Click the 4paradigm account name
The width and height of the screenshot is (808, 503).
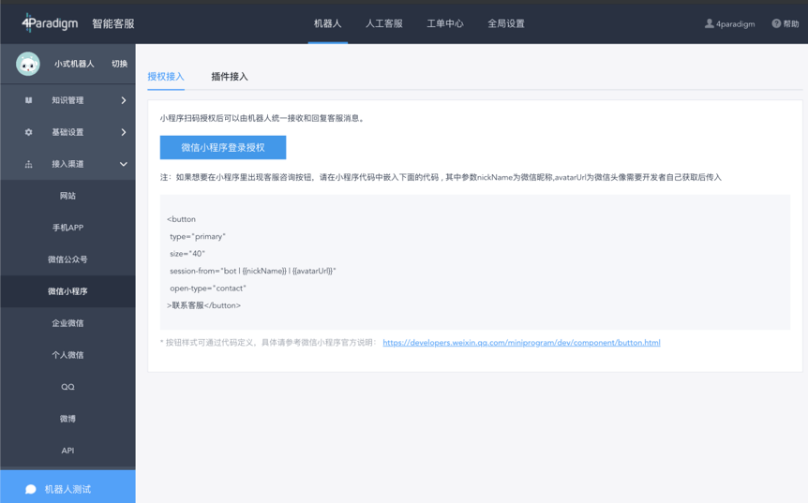pyautogui.click(x=735, y=23)
